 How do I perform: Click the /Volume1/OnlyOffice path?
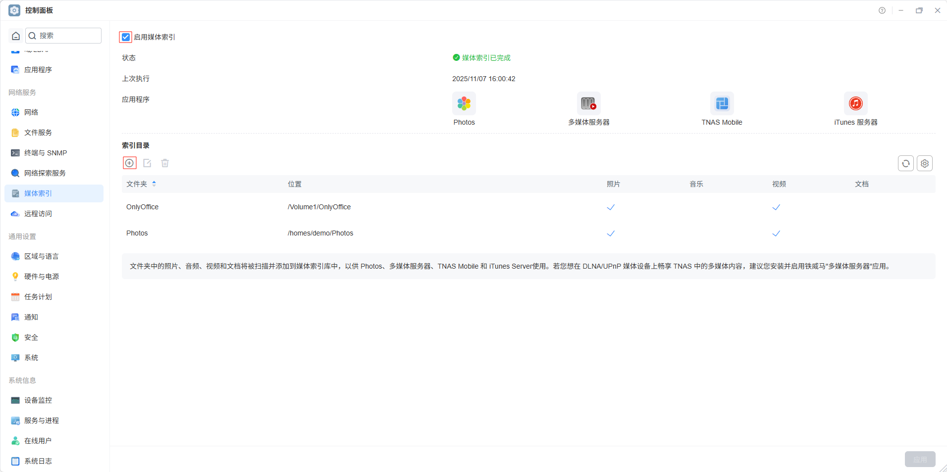[x=319, y=207]
